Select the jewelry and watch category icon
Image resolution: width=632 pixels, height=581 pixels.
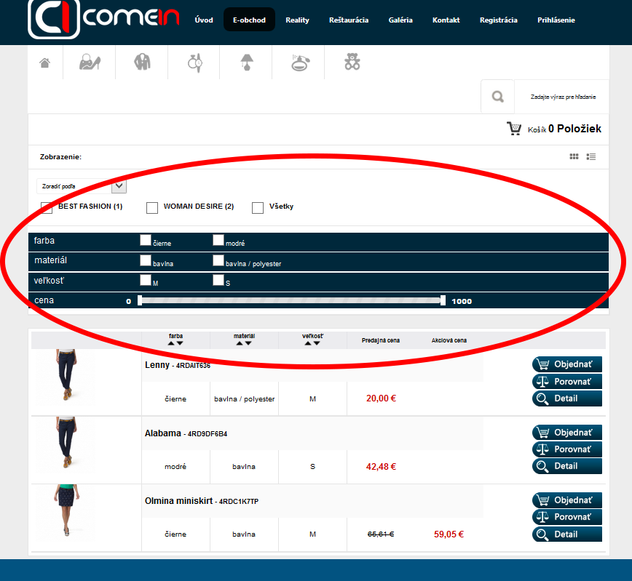tap(194, 63)
